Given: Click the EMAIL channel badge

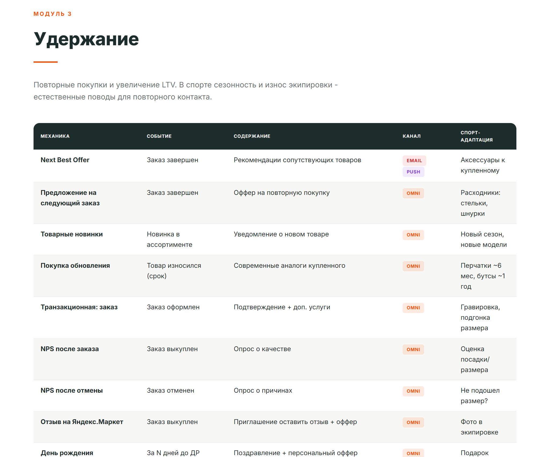Looking at the screenshot, I should click(x=414, y=161).
